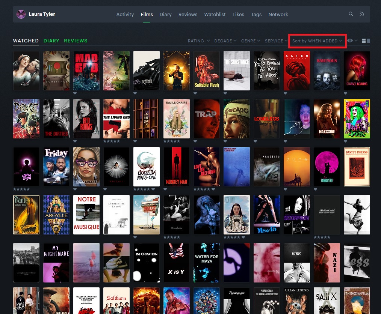Screen dimensions: 381x314
Task: Open the Kajillionaire film poster
Action: point(177,119)
